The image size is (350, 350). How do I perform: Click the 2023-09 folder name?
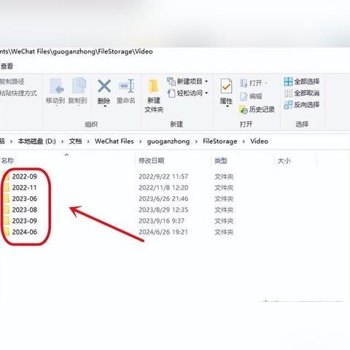[x=25, y=221]
